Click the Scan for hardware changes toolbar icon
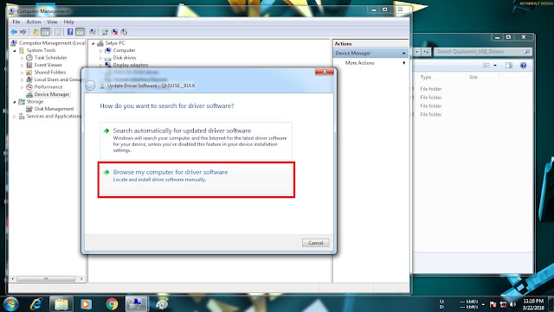554x312 pixels. pos(93,32)
